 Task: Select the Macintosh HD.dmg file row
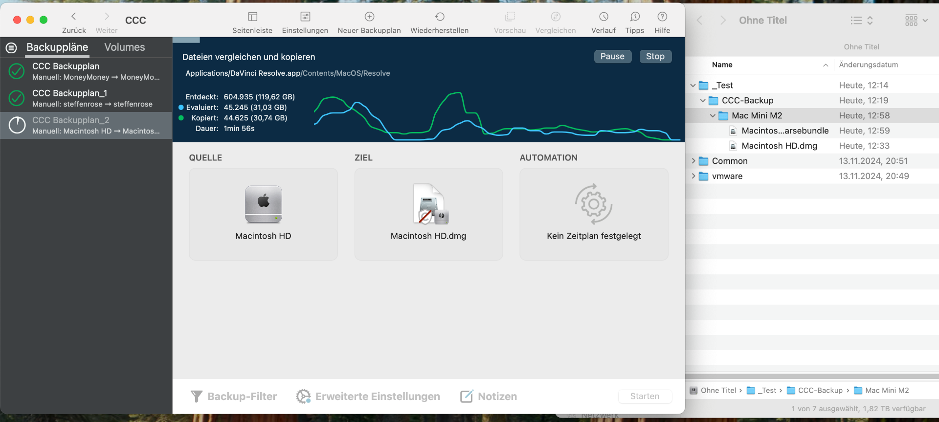point(812,146)
